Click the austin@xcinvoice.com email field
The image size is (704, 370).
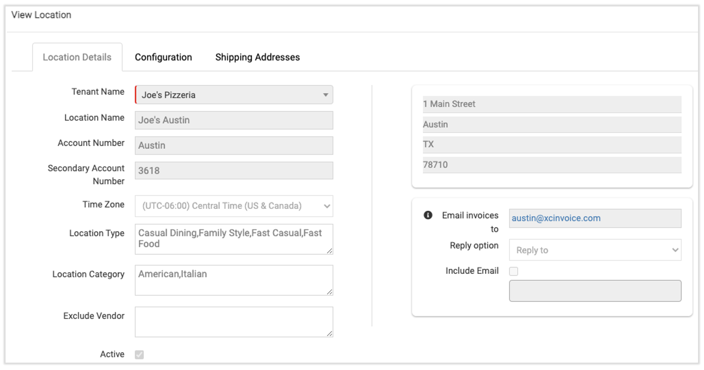pyautogui.click(x=594, y=218)
